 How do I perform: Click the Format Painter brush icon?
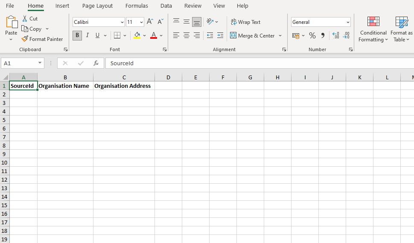pyautogui.click(x=25, y=39)
